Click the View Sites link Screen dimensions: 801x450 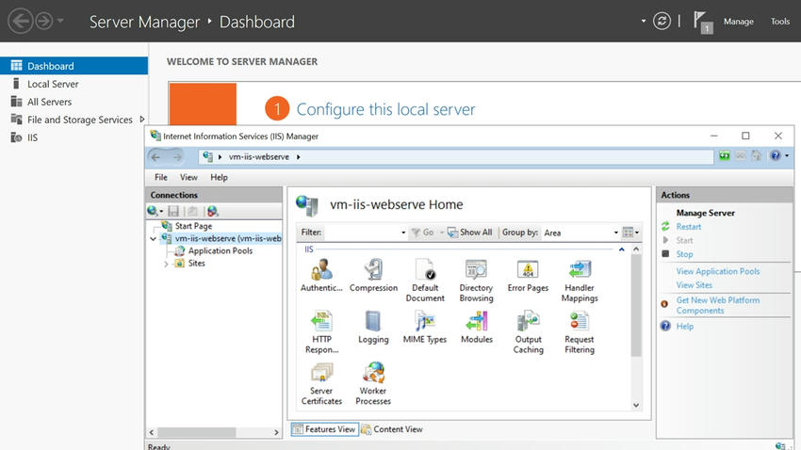click(695, 285)
